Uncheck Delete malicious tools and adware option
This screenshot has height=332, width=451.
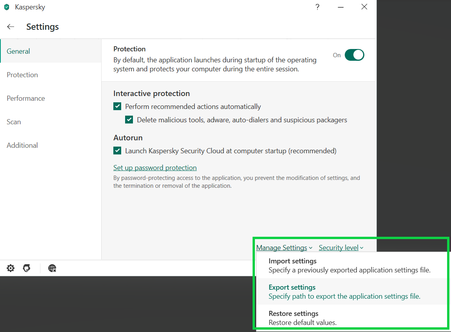[x=129, y=120]
